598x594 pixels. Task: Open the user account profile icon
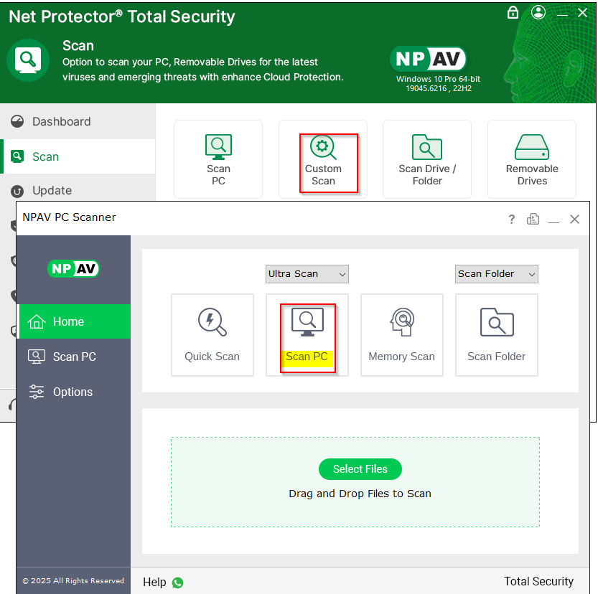pos(538,13)
